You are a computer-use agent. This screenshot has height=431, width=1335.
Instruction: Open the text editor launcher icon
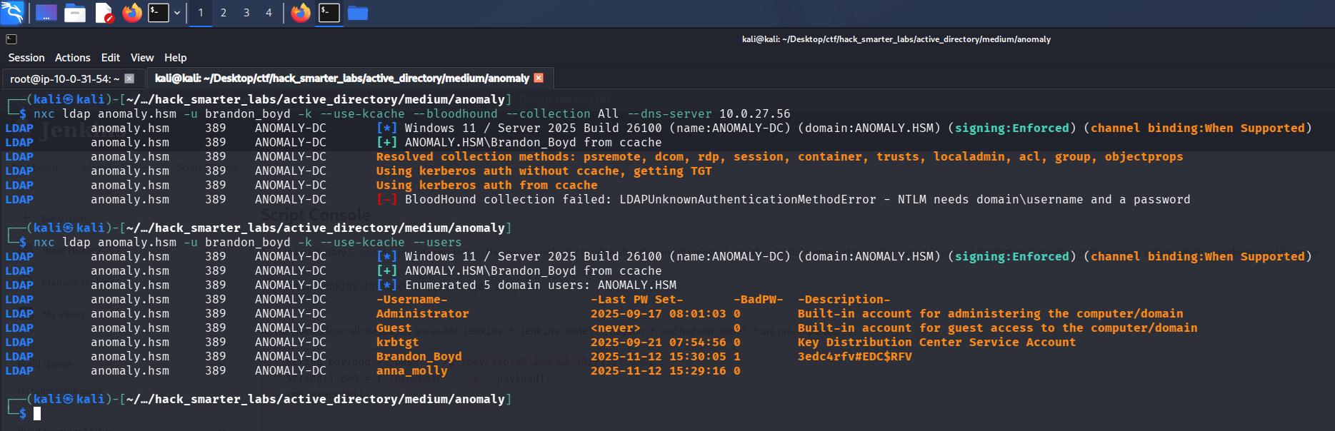[104, 13]
